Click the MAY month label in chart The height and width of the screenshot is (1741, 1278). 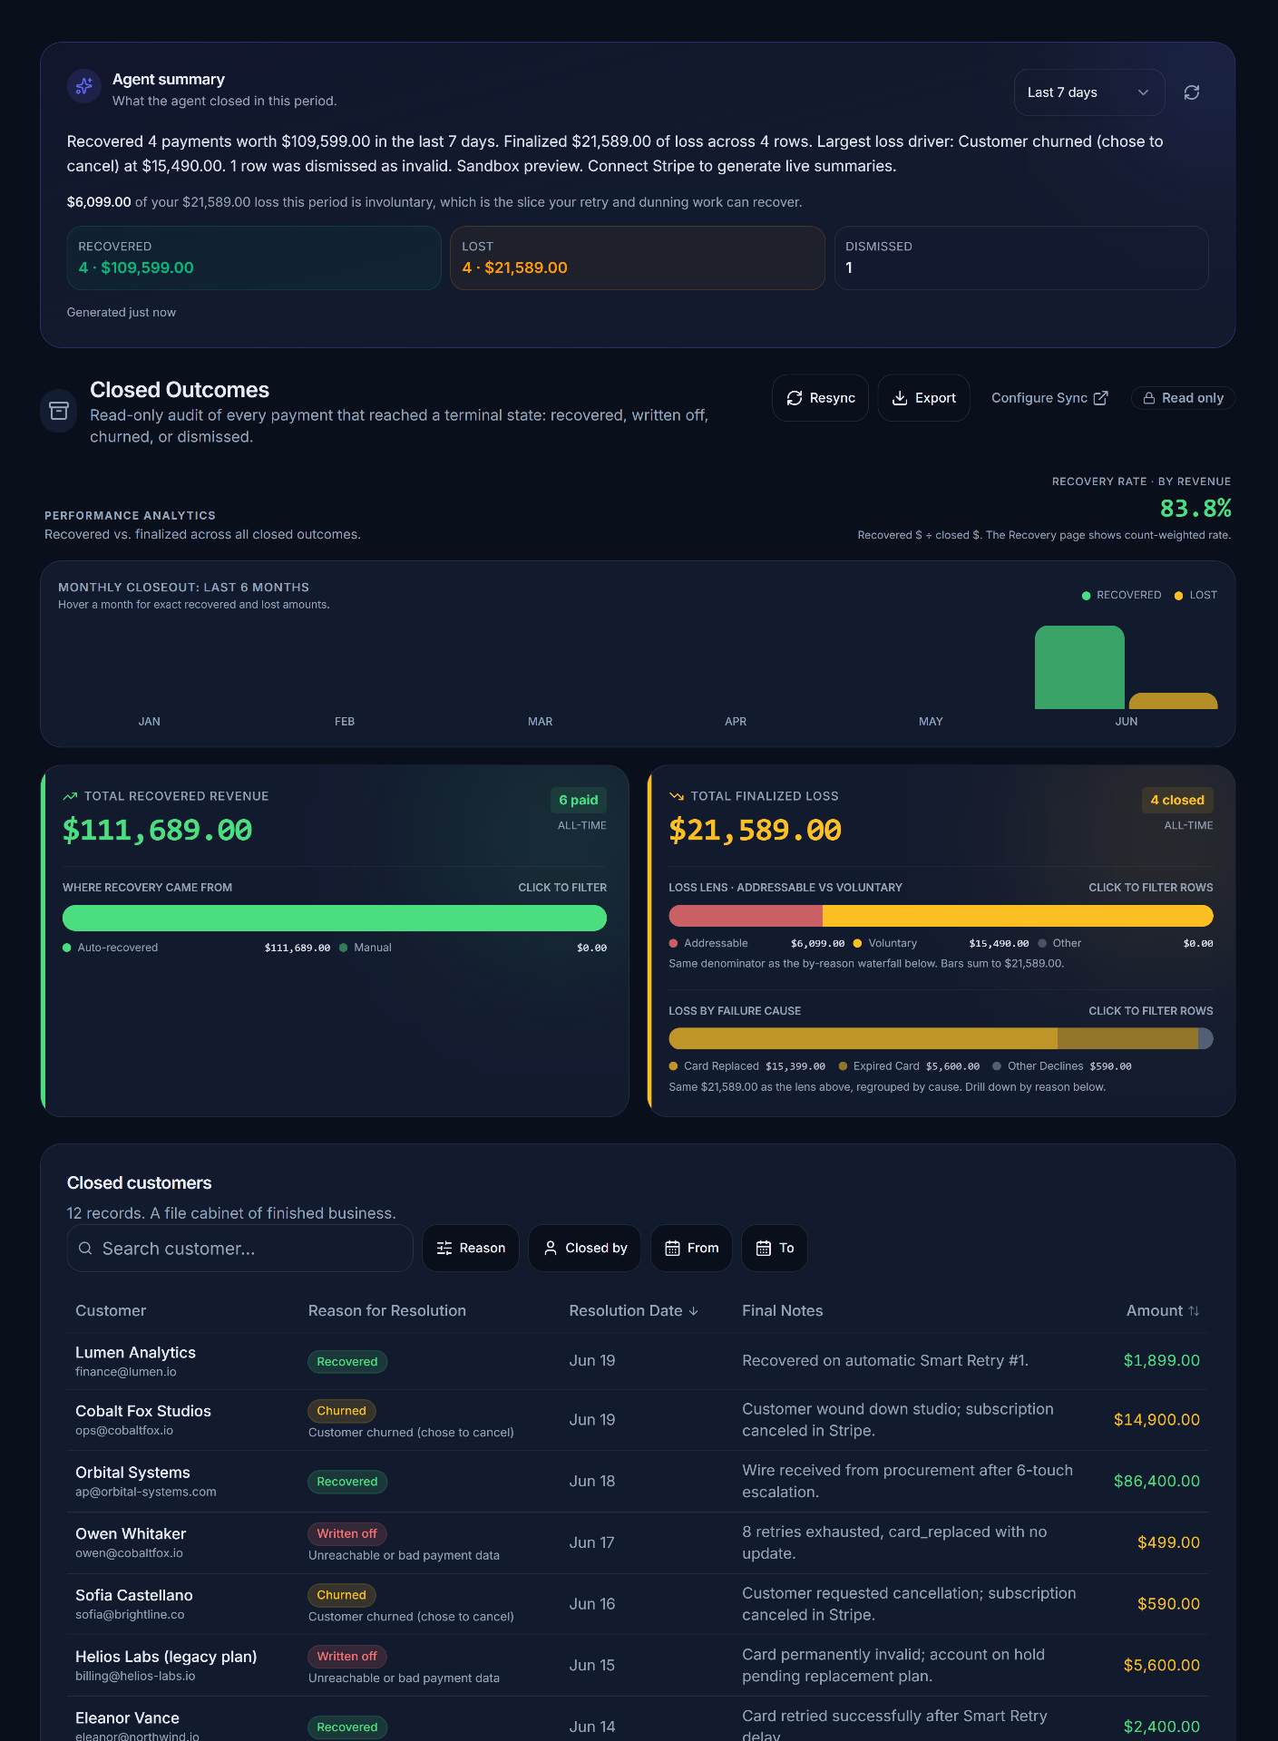pyautogui.click(x=931, y=722)
